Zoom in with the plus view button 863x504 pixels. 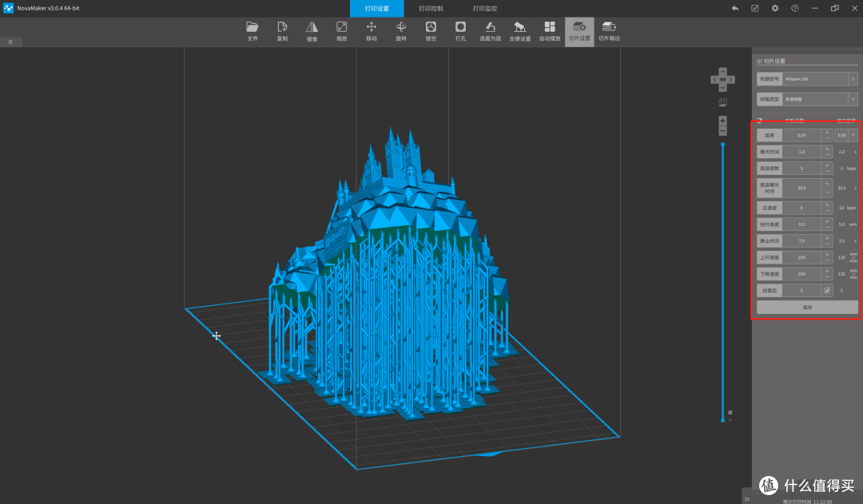coord(722,121)
